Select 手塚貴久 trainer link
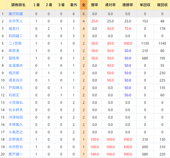 pyautogui.click(x=16, y=125)
